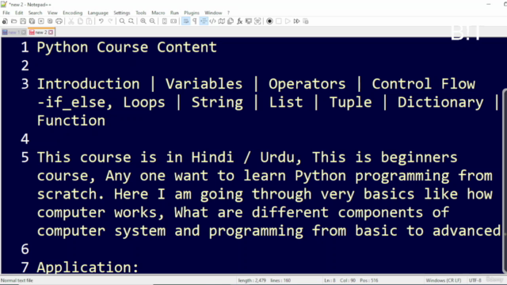Click the Paste clipboard icon
This screenshot has width=507, height=285.
(90, 21)
